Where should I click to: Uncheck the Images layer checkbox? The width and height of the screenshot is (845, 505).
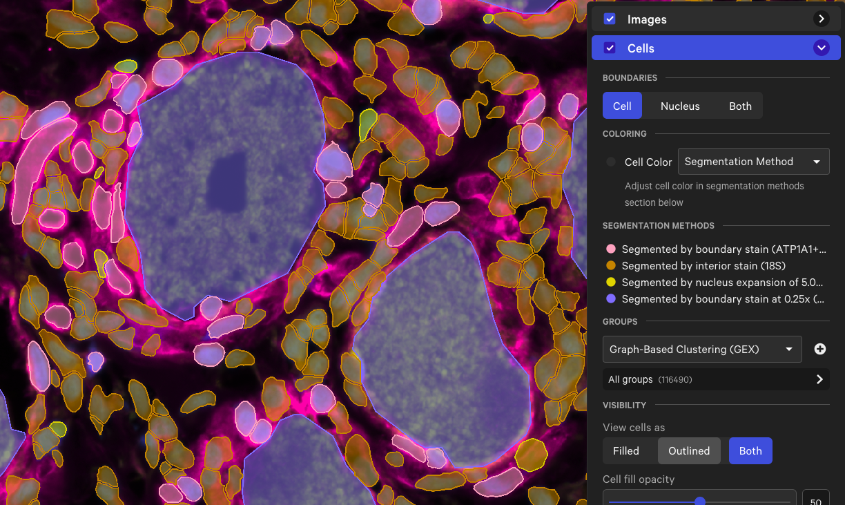(x=610, y=19)
